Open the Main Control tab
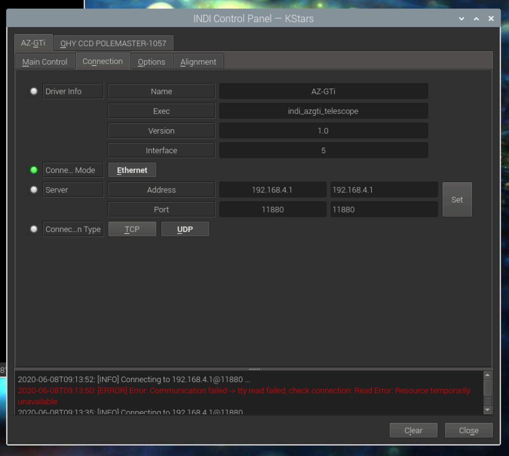Viewport: 509px width, 456px height. pyautogui.click(x=45, y=62)
